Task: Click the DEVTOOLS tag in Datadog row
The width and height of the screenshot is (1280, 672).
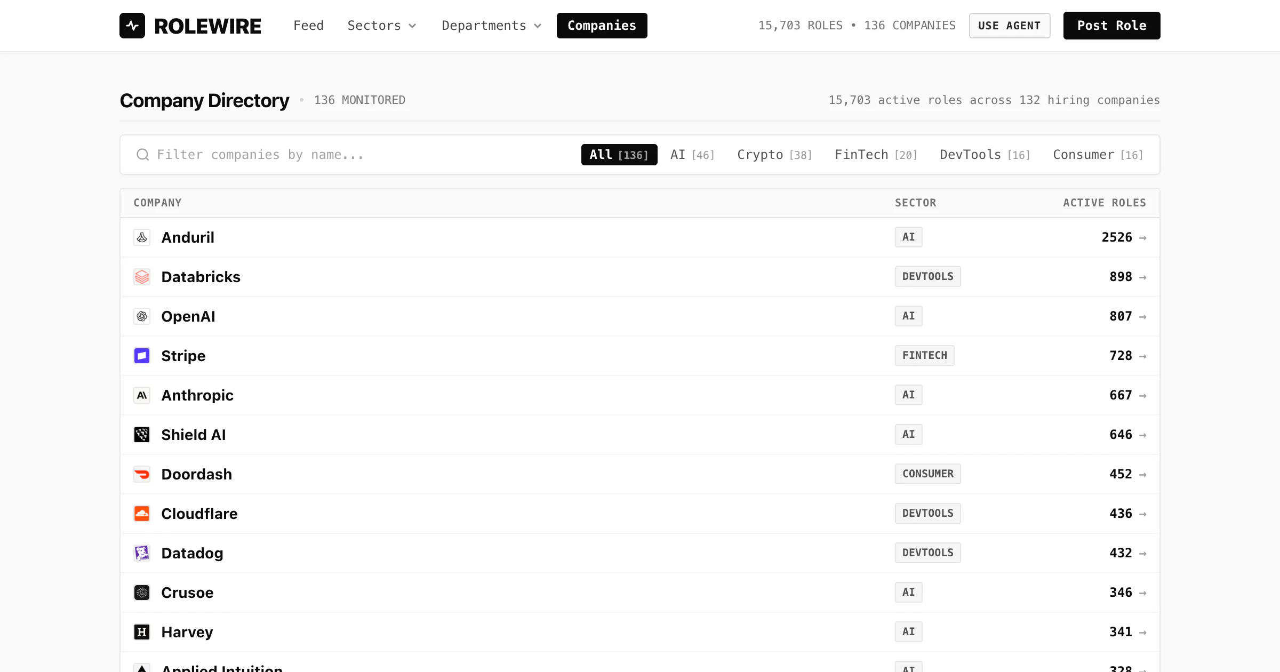Action: 928,553
